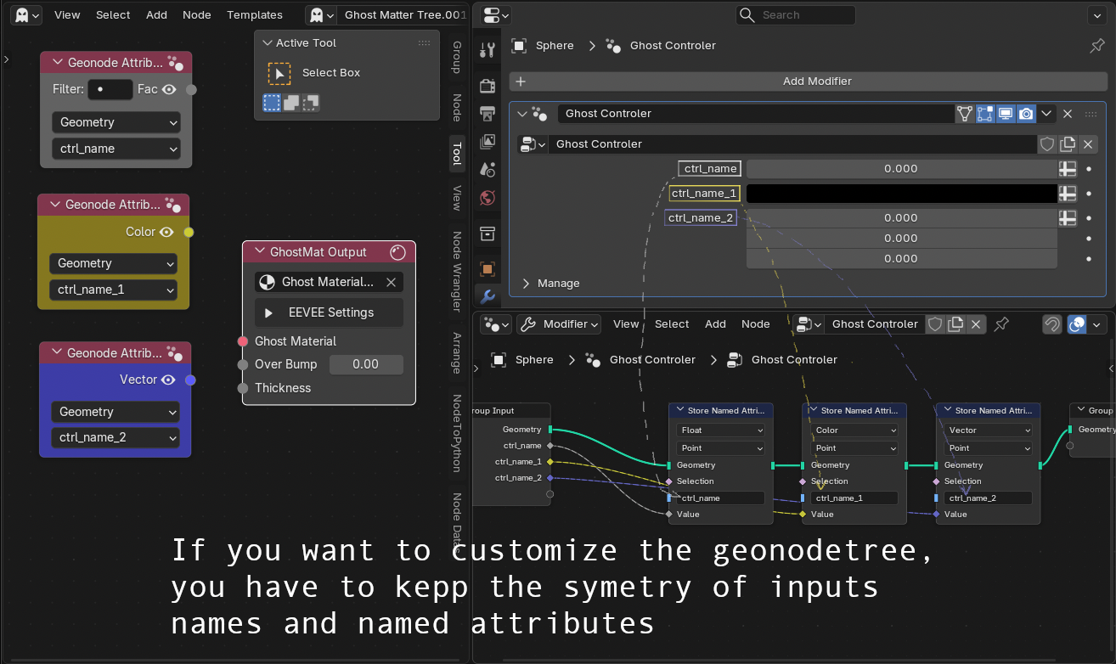Toggle modifier render visibility camera icon
The height and width of the screenshot is (664, 1116).
tap(1026, 114)
